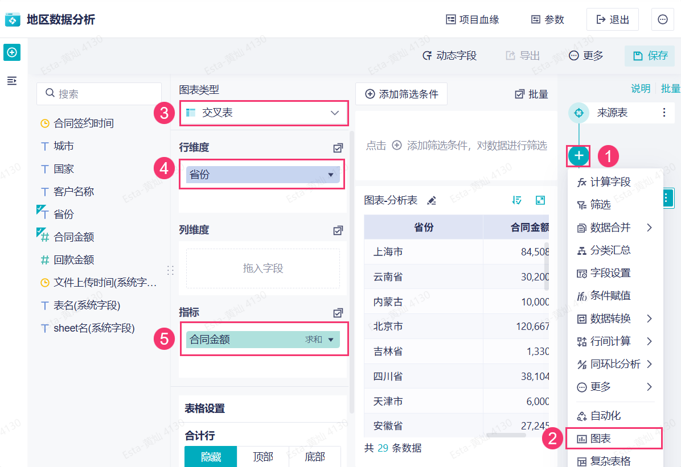Open the top-right ellipsis circle button
681x467 pixels.
[662, 19]
